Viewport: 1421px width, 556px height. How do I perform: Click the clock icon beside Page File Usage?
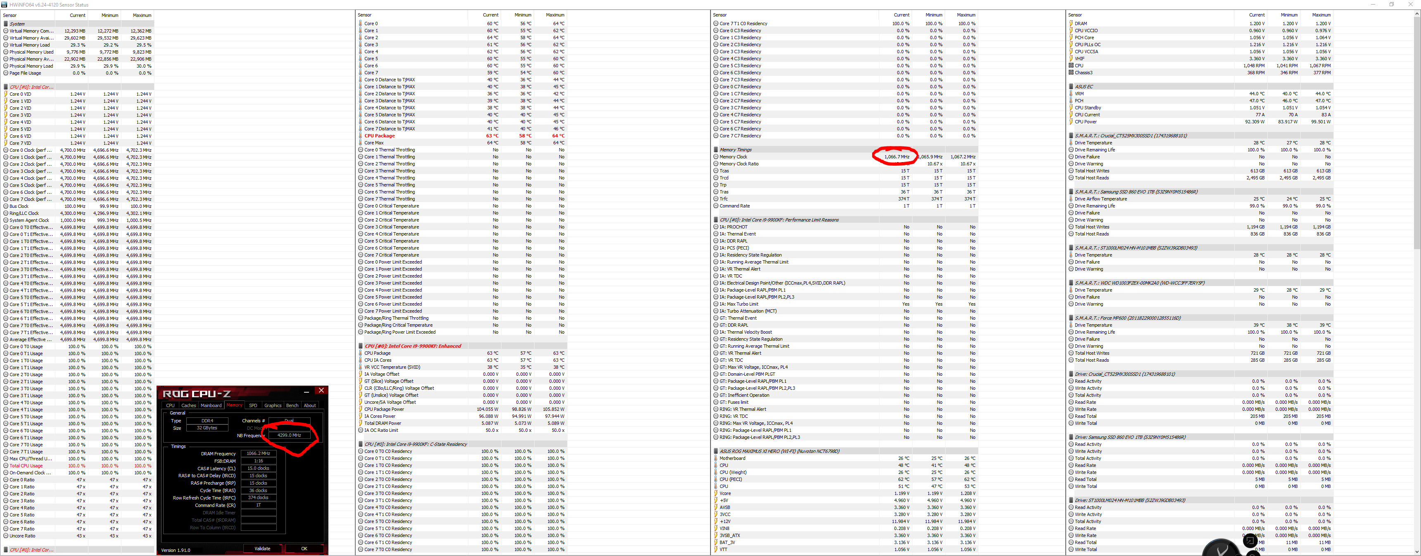coord(6,73)
